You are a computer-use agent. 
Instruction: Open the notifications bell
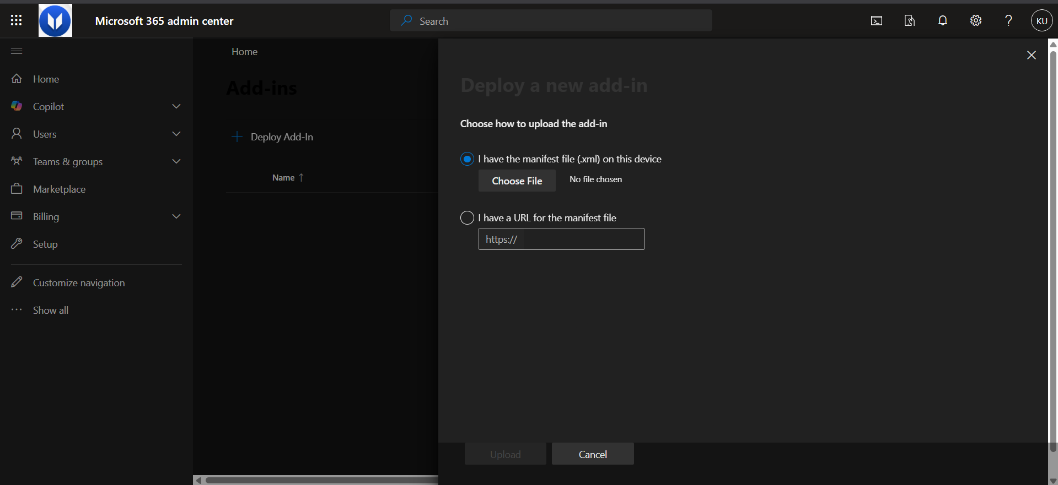tap(943, 21)
